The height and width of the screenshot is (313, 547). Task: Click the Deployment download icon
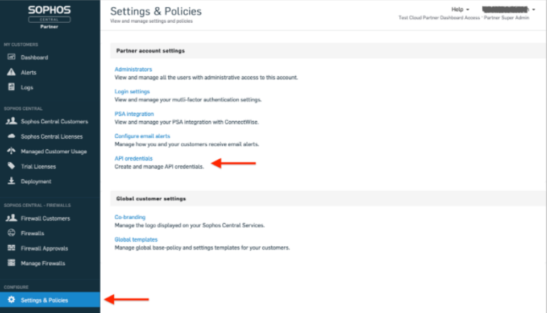click(11, 182)
